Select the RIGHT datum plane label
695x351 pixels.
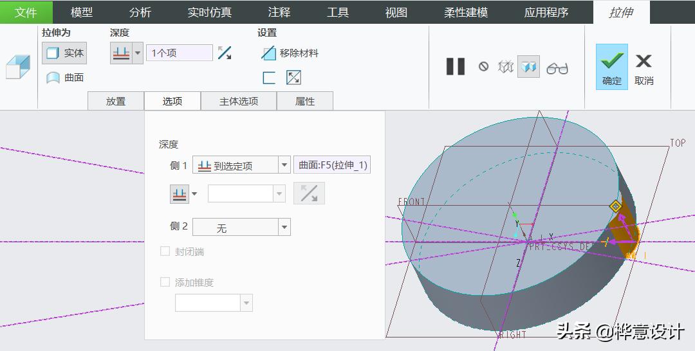514,335
